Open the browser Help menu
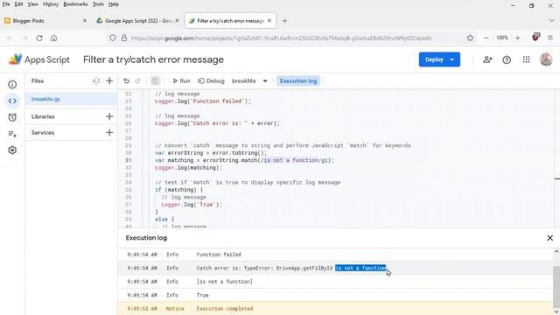 click(x=114, y=4)
